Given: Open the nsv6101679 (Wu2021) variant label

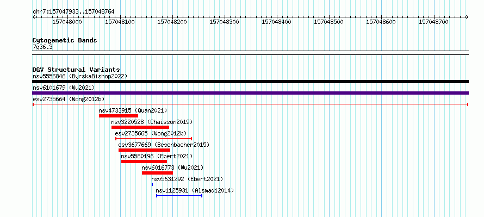Looking at the screenshot, I should click(x=64, y=88).
